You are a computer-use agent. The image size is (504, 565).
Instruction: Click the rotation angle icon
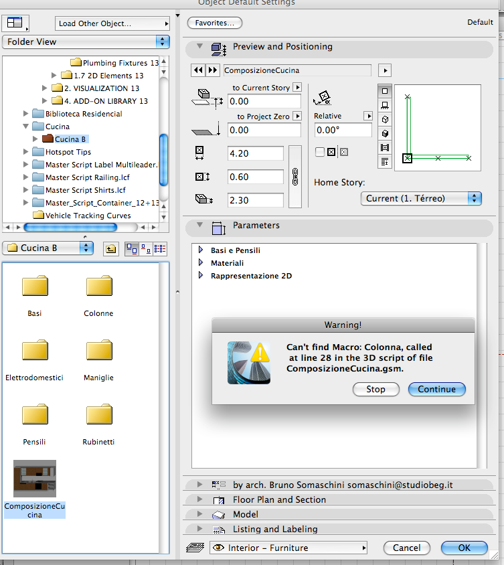click(323, 98)
